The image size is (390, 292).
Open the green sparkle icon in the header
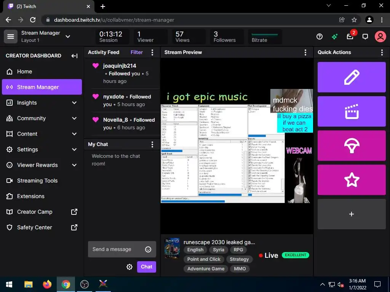334,37
